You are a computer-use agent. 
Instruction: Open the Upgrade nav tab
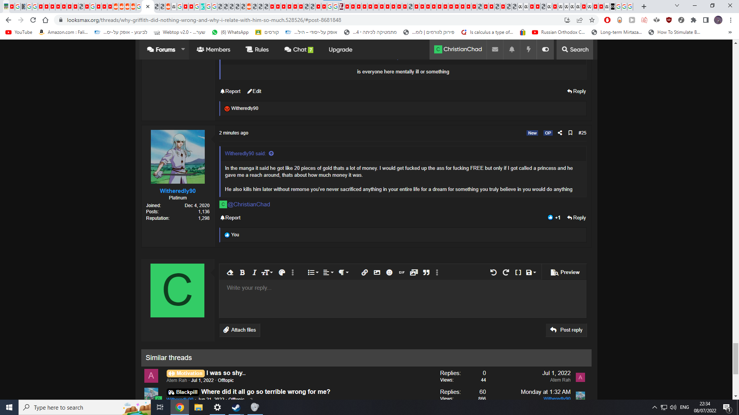click(340, 50)
